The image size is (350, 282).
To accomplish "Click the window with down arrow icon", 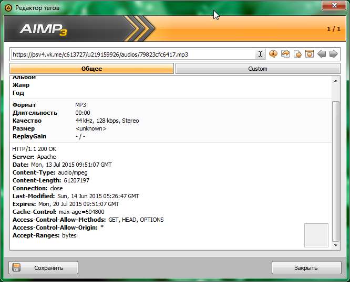I will pyautogui.click(x=309, y=54).
